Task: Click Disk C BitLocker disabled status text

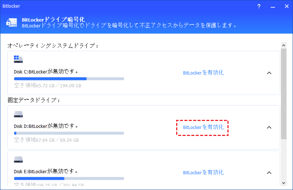Action: (x=46, y=72)
